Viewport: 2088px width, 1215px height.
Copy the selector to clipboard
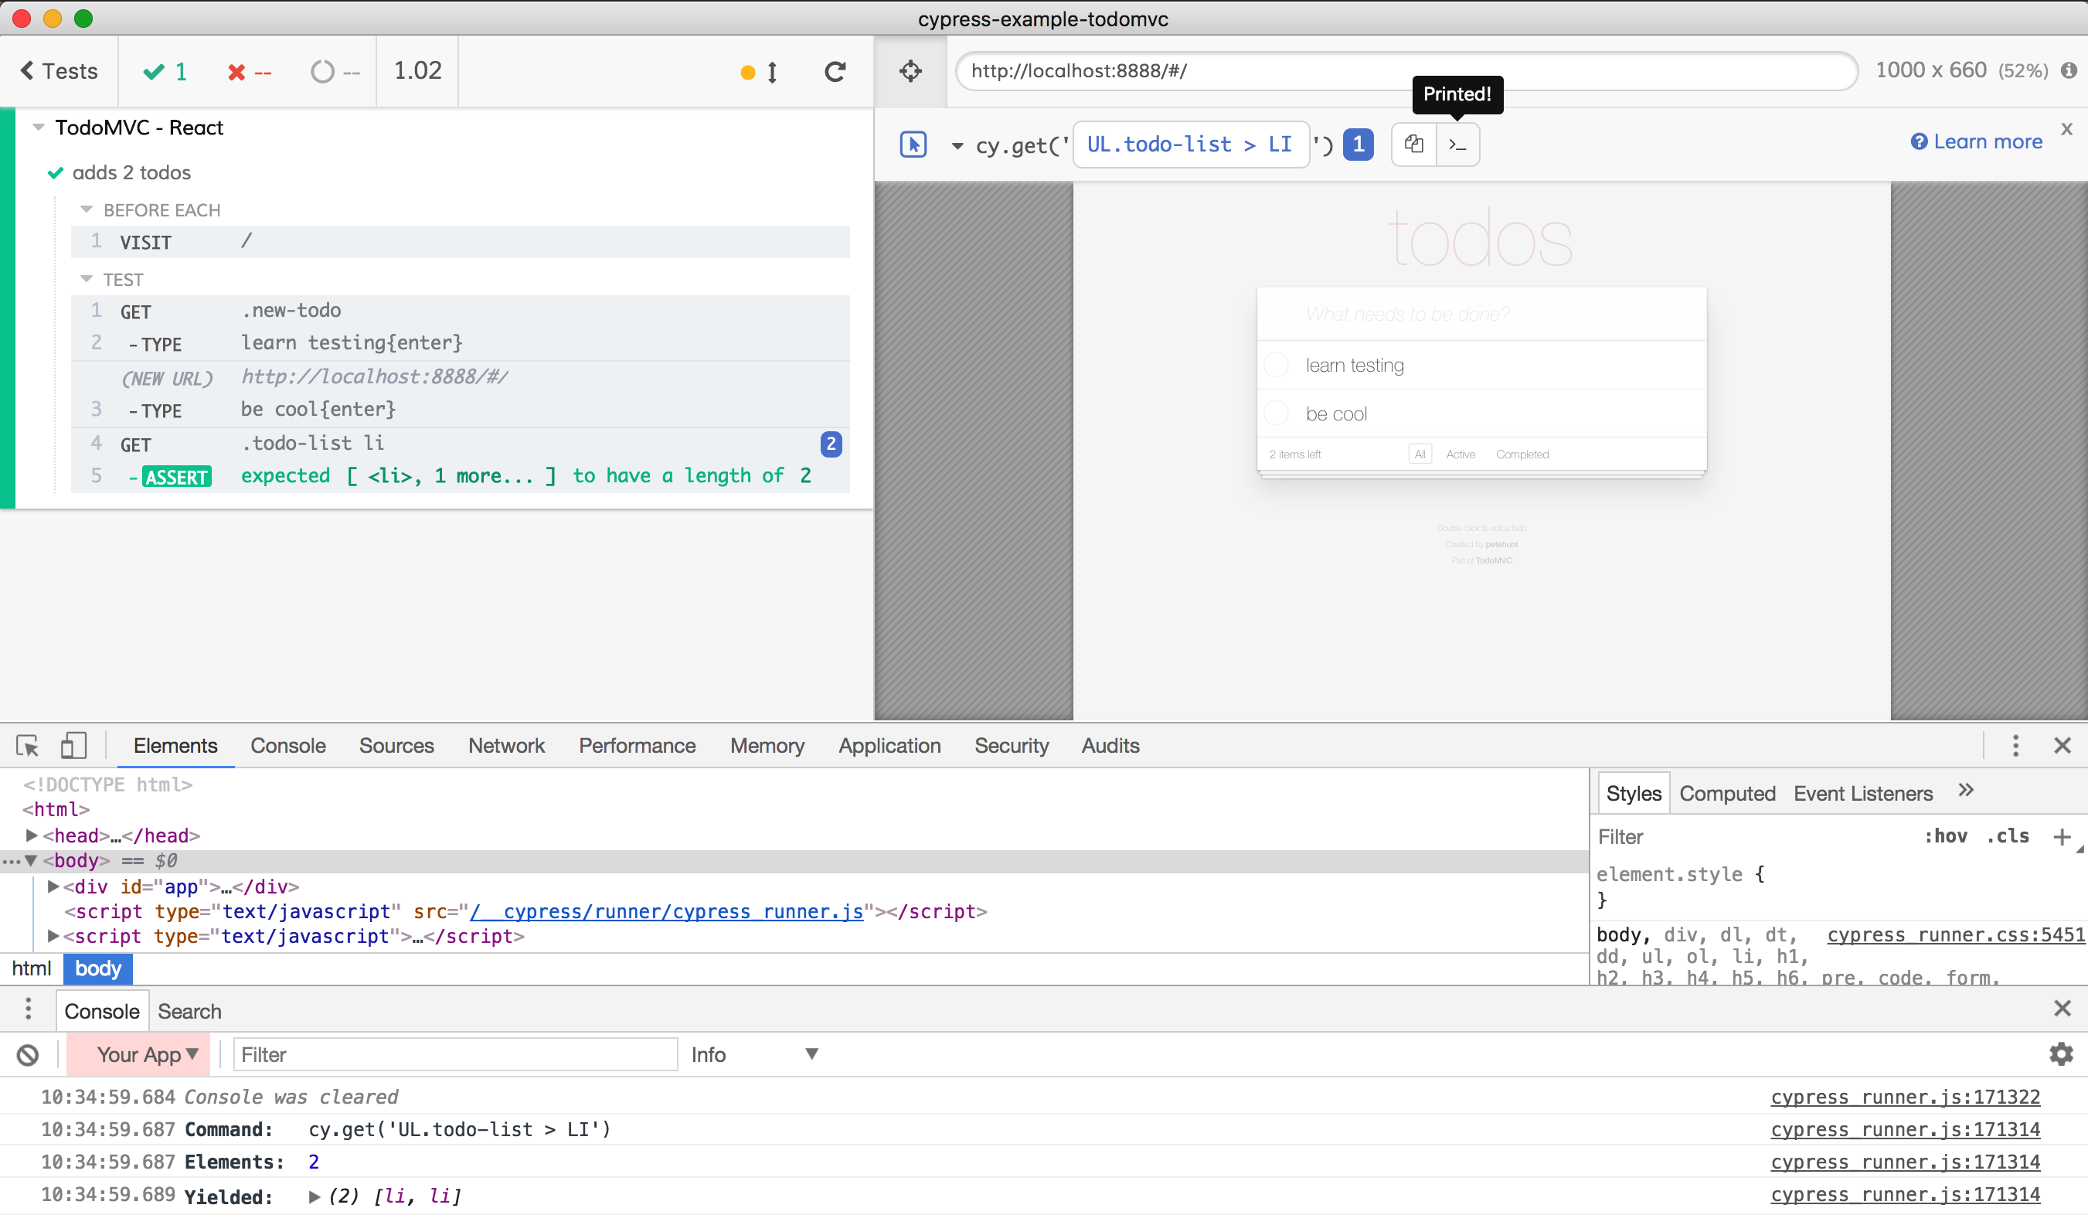point(1413,145)
